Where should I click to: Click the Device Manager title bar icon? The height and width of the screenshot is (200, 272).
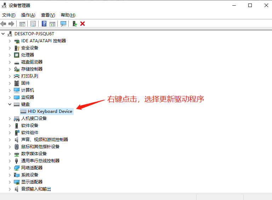click(4, 5)
